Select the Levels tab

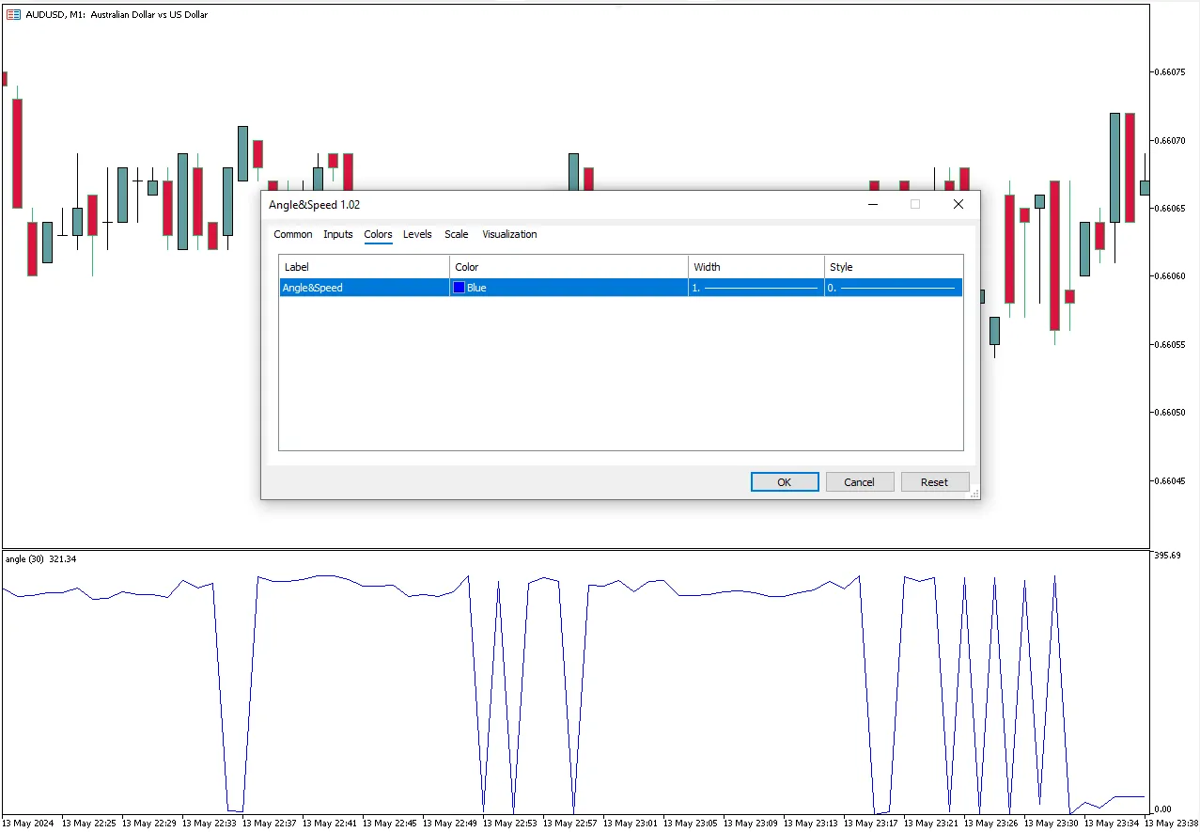pyautogui.click(x=417, y=234)
